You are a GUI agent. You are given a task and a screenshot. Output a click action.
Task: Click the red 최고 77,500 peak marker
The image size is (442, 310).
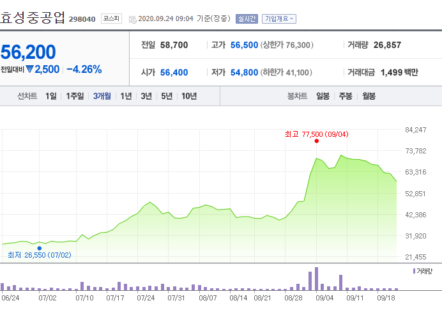coord(317,141)
